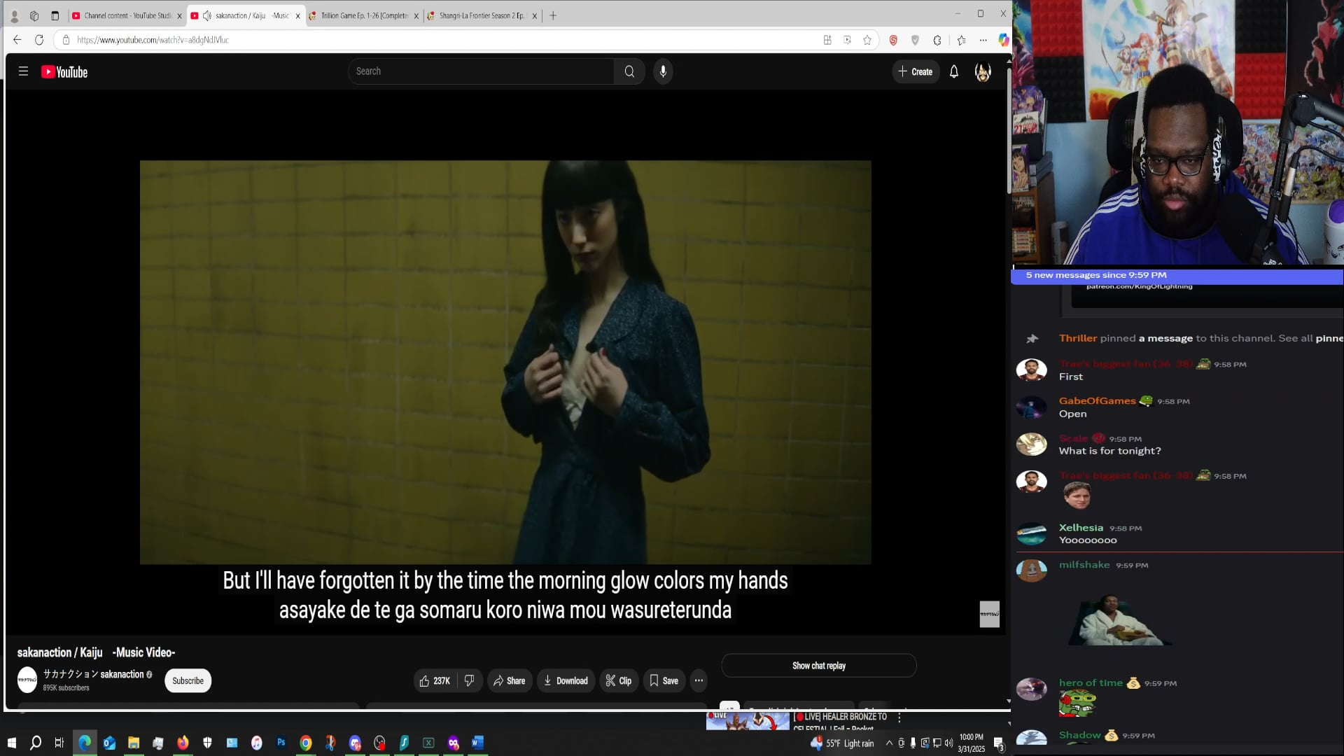The width and height of the screenshot is (1344, 756).
Task: Jump to the 5 new messages banner
Action: 1177,275
